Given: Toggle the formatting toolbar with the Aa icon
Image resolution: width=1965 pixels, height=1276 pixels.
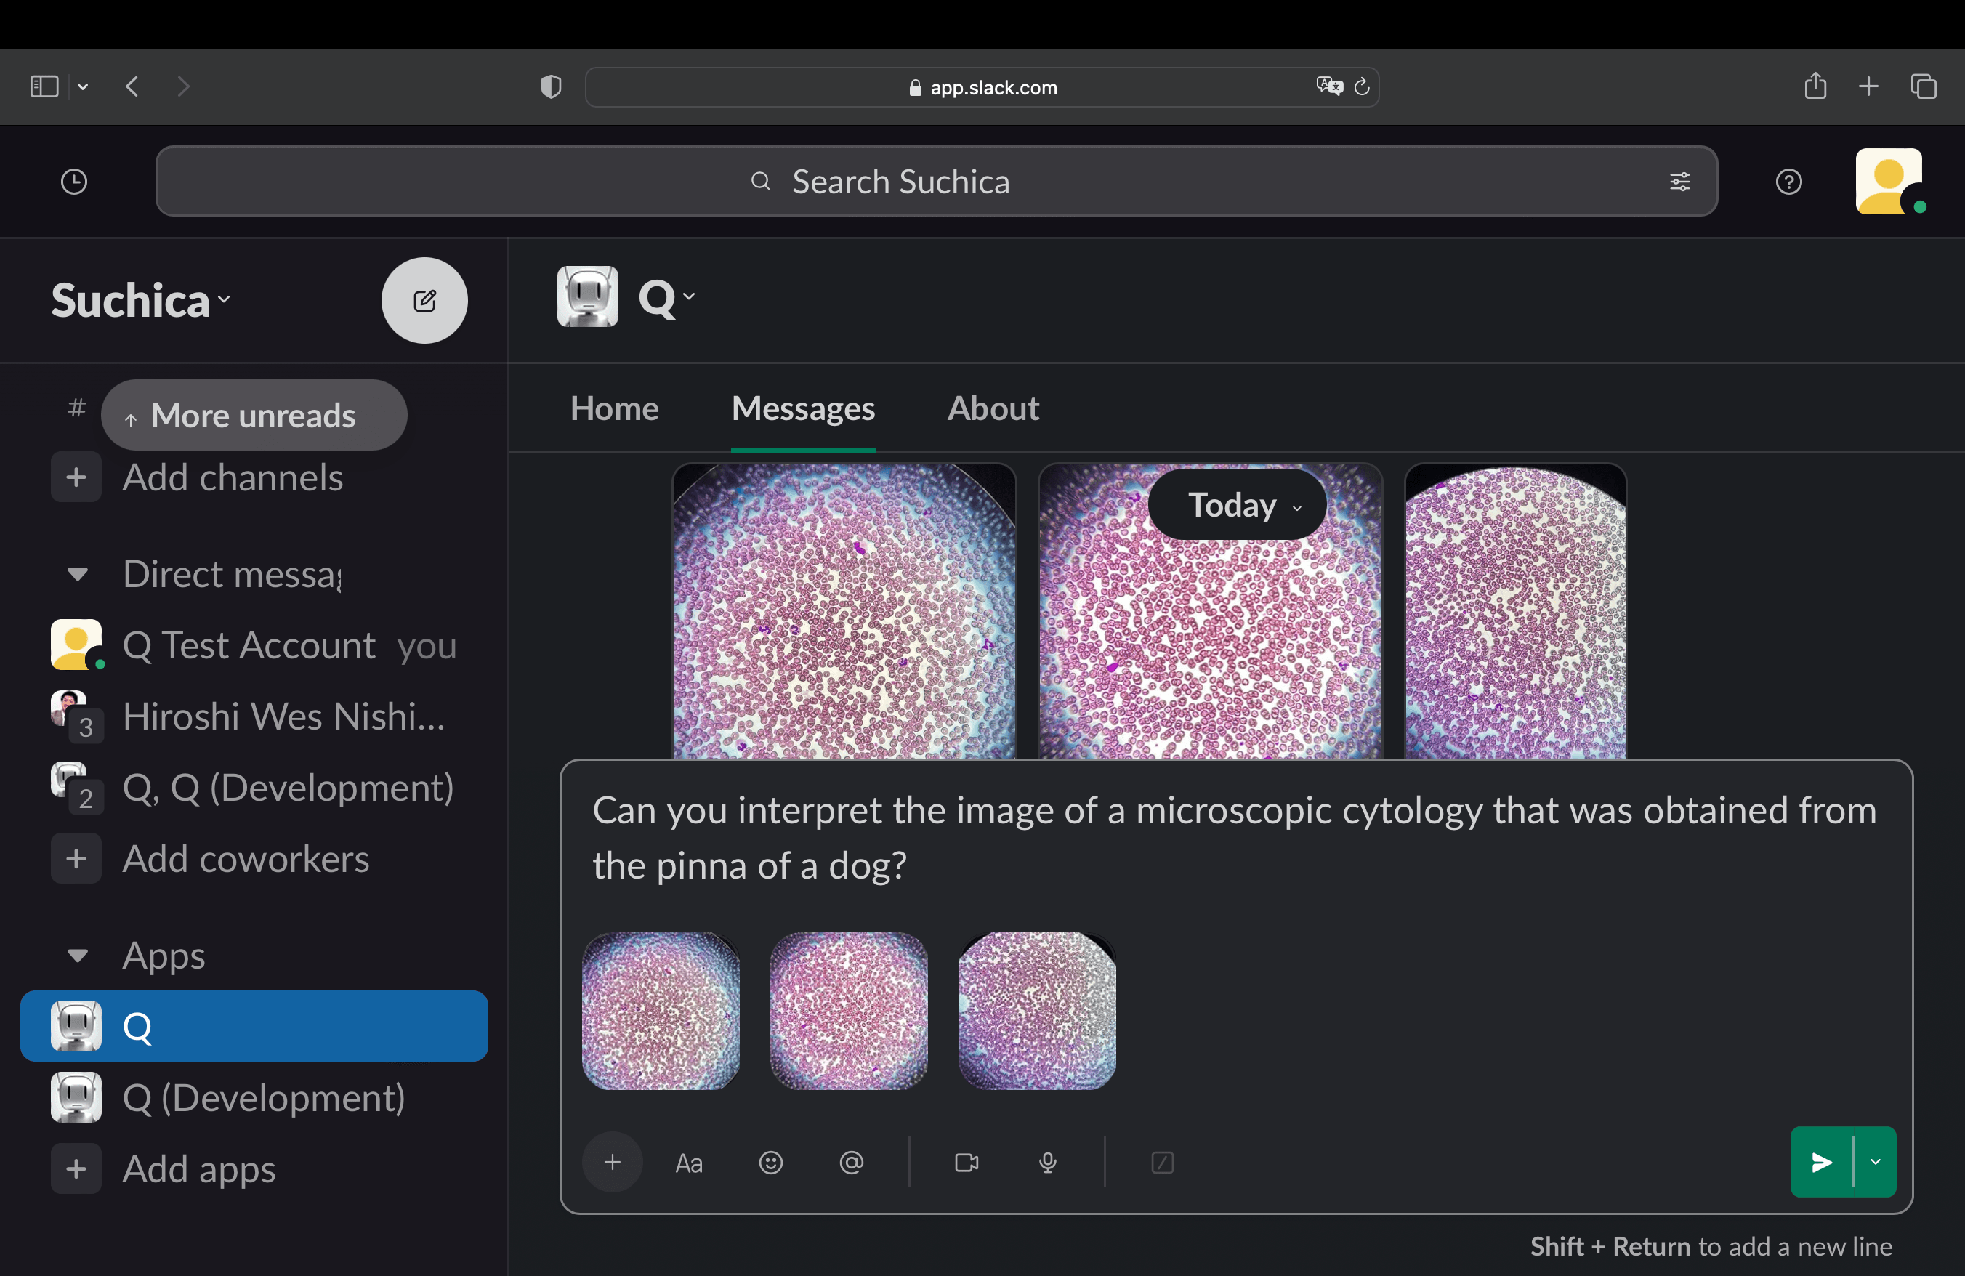Looking at the screenshot, I should (689, 1163).
